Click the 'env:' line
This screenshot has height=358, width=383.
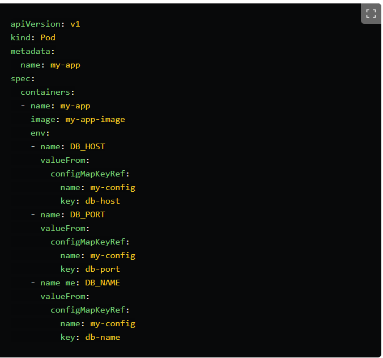click(40, 133)
